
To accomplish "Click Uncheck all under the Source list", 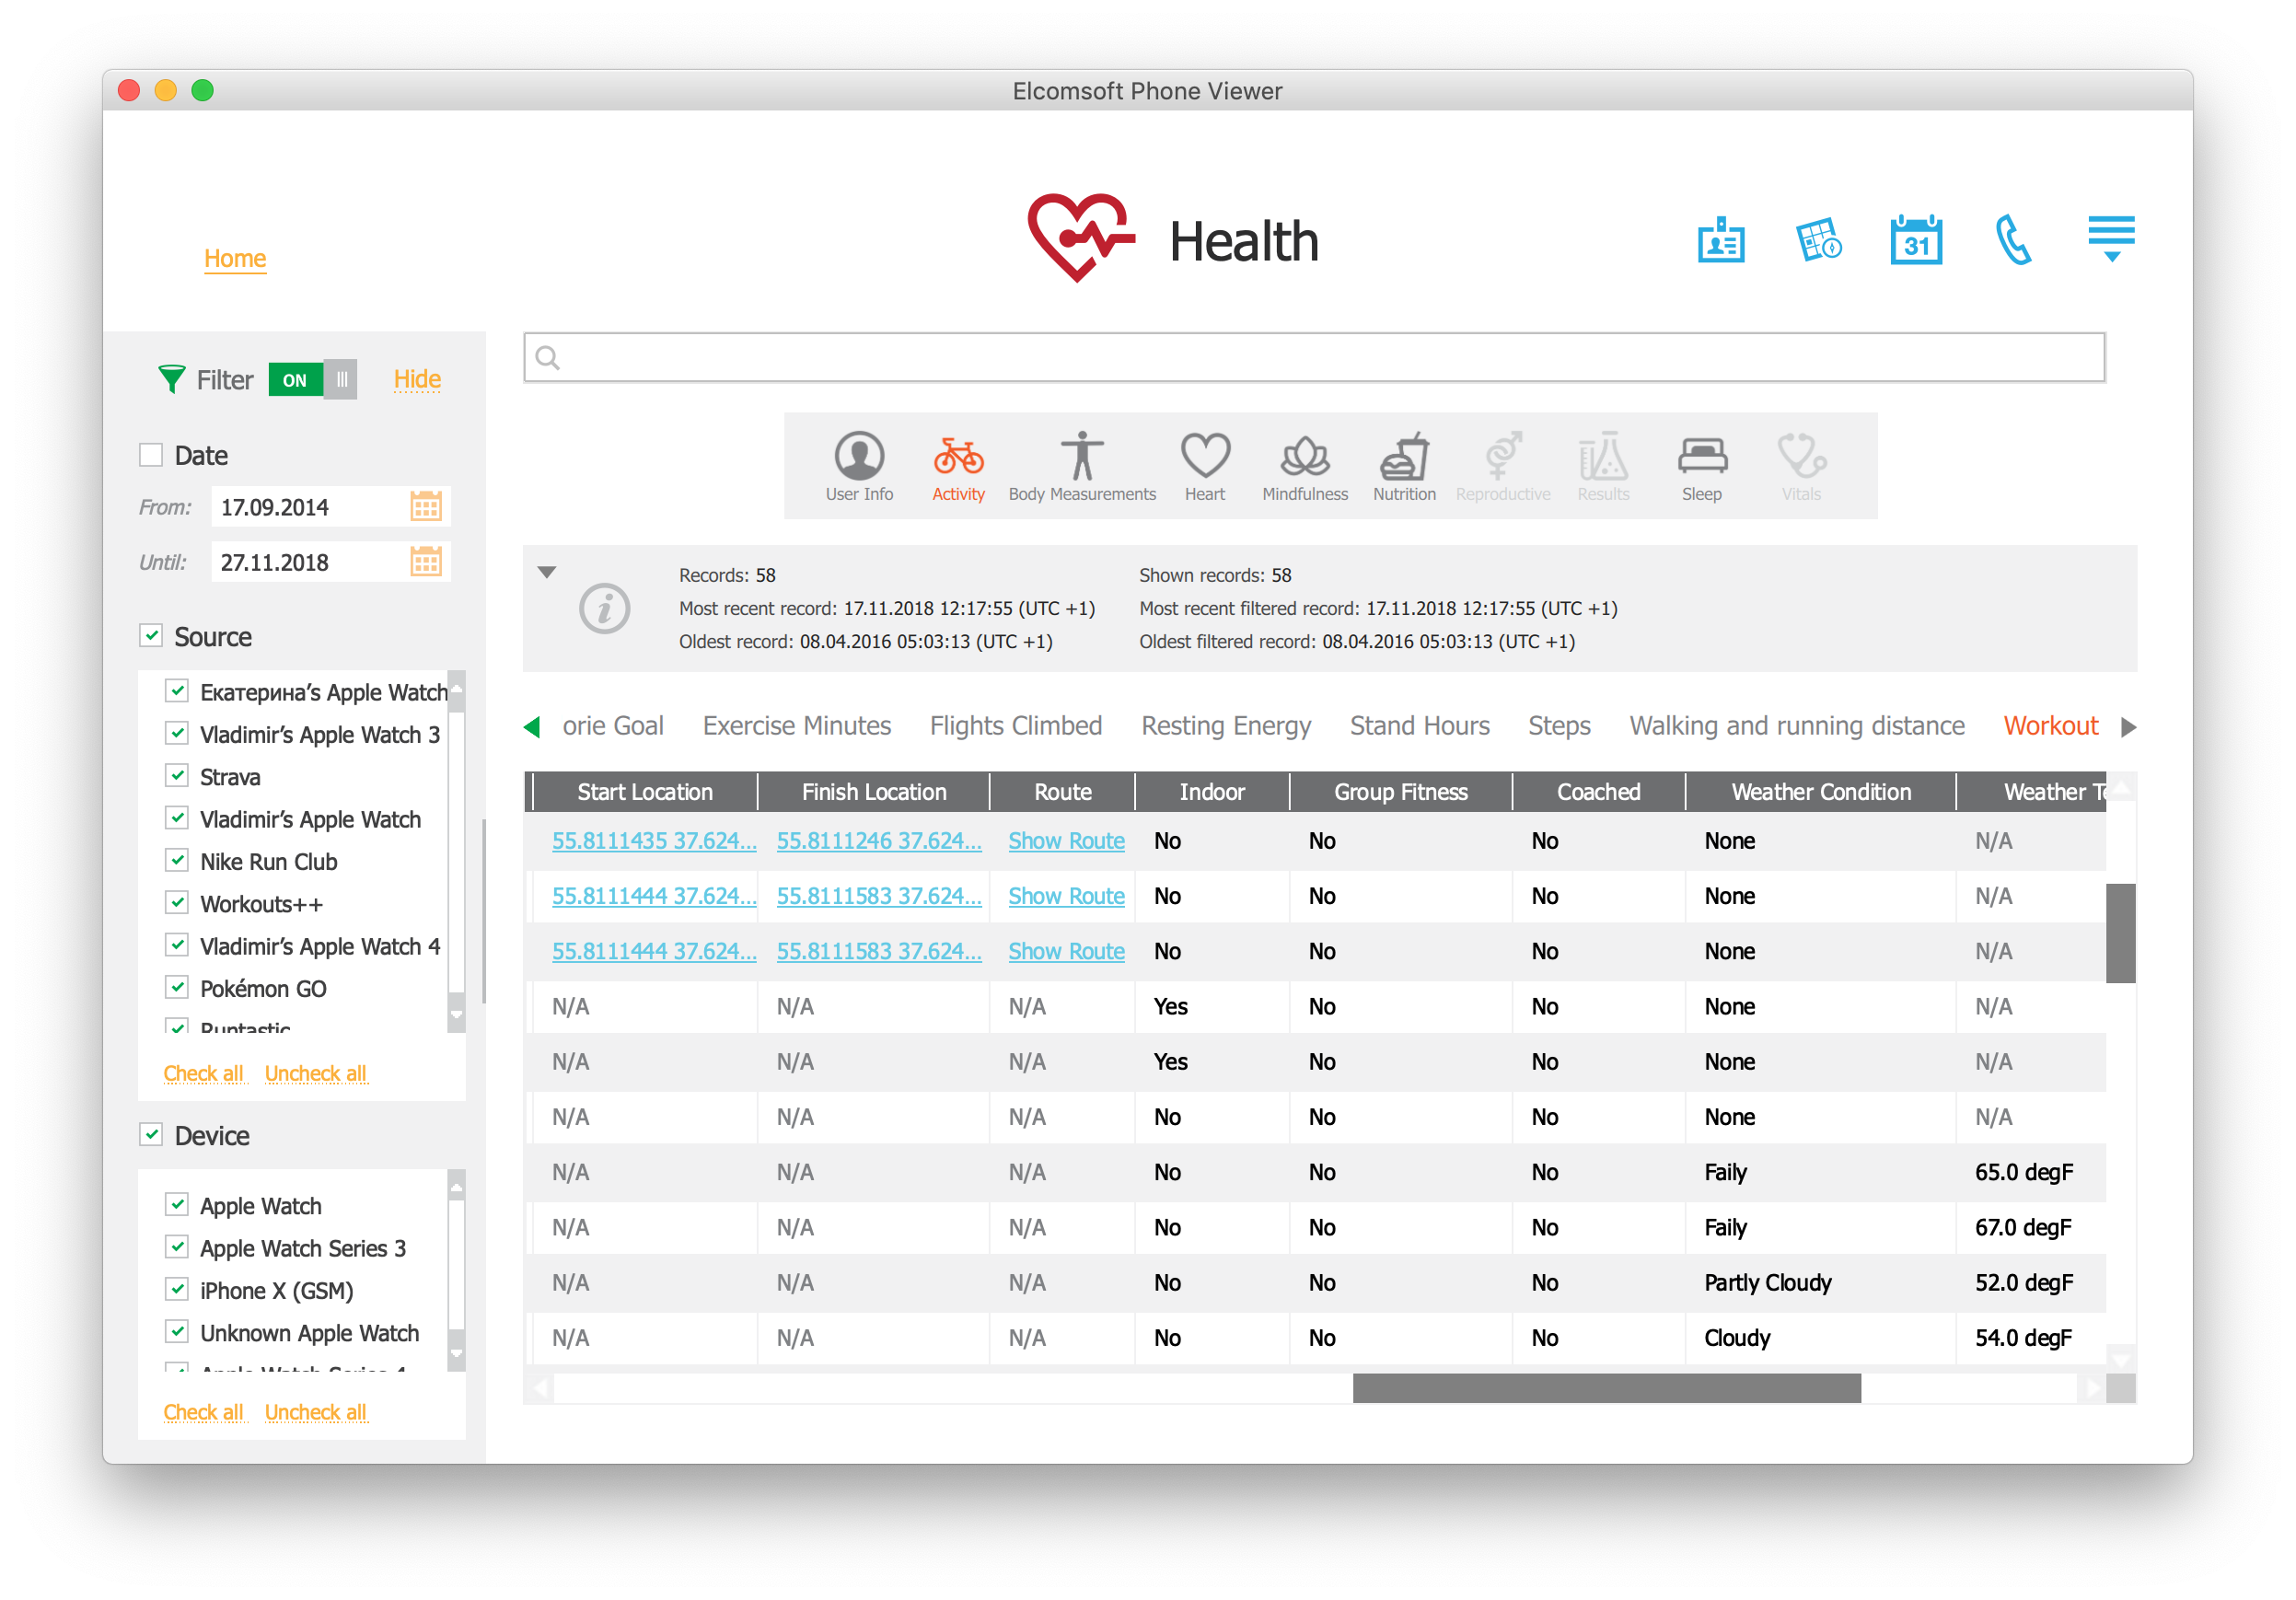I will (x=316, y=1073).
